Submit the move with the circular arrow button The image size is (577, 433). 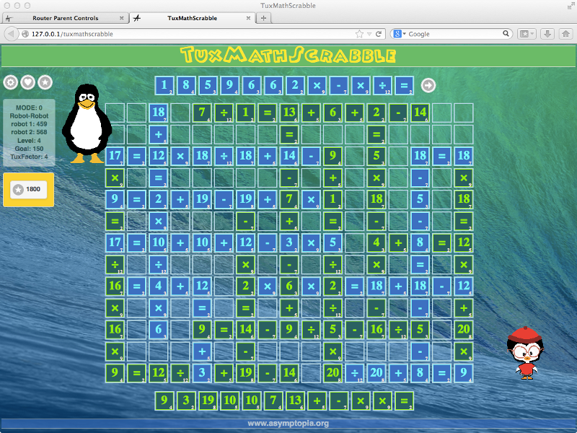(x=428, y=85)
